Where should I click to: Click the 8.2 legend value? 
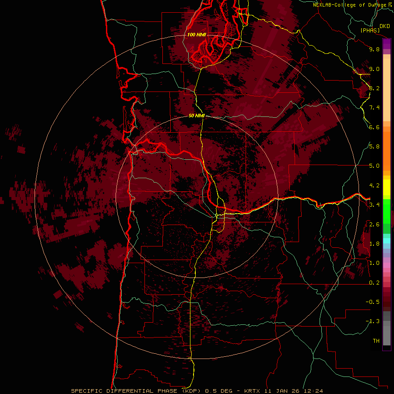pos(374,88)
